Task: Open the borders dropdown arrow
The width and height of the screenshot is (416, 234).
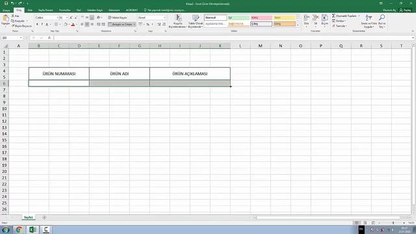Action: tap(60, 24)
